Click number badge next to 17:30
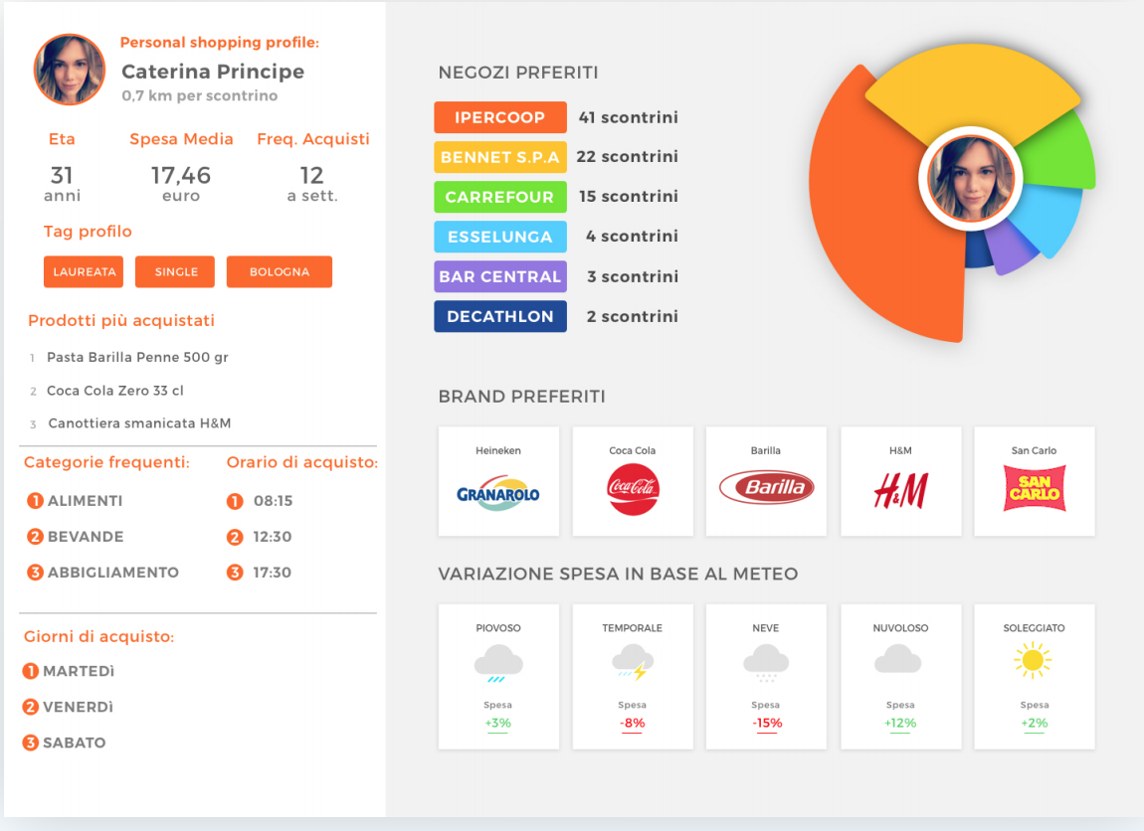1144x831 pixels. 235,573
